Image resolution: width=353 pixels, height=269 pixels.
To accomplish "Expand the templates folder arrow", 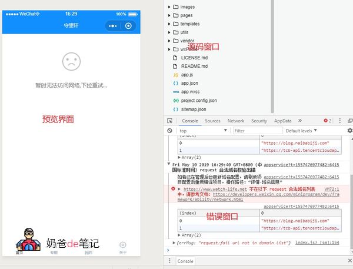I will pyautogui.click(x=169, y=24).
